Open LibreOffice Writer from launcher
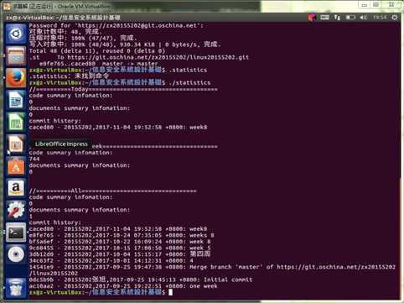The height and width of the screenshot is (303, 404). [16, 100]
